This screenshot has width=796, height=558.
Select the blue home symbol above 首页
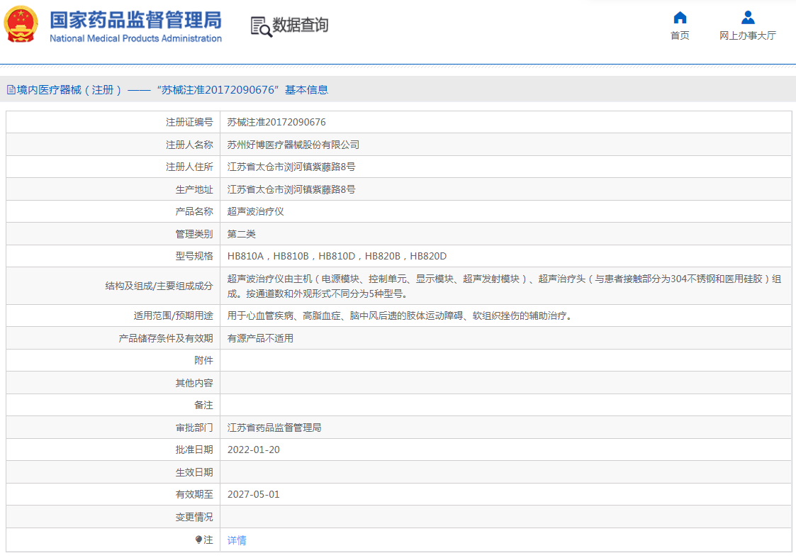pos(680,18)
